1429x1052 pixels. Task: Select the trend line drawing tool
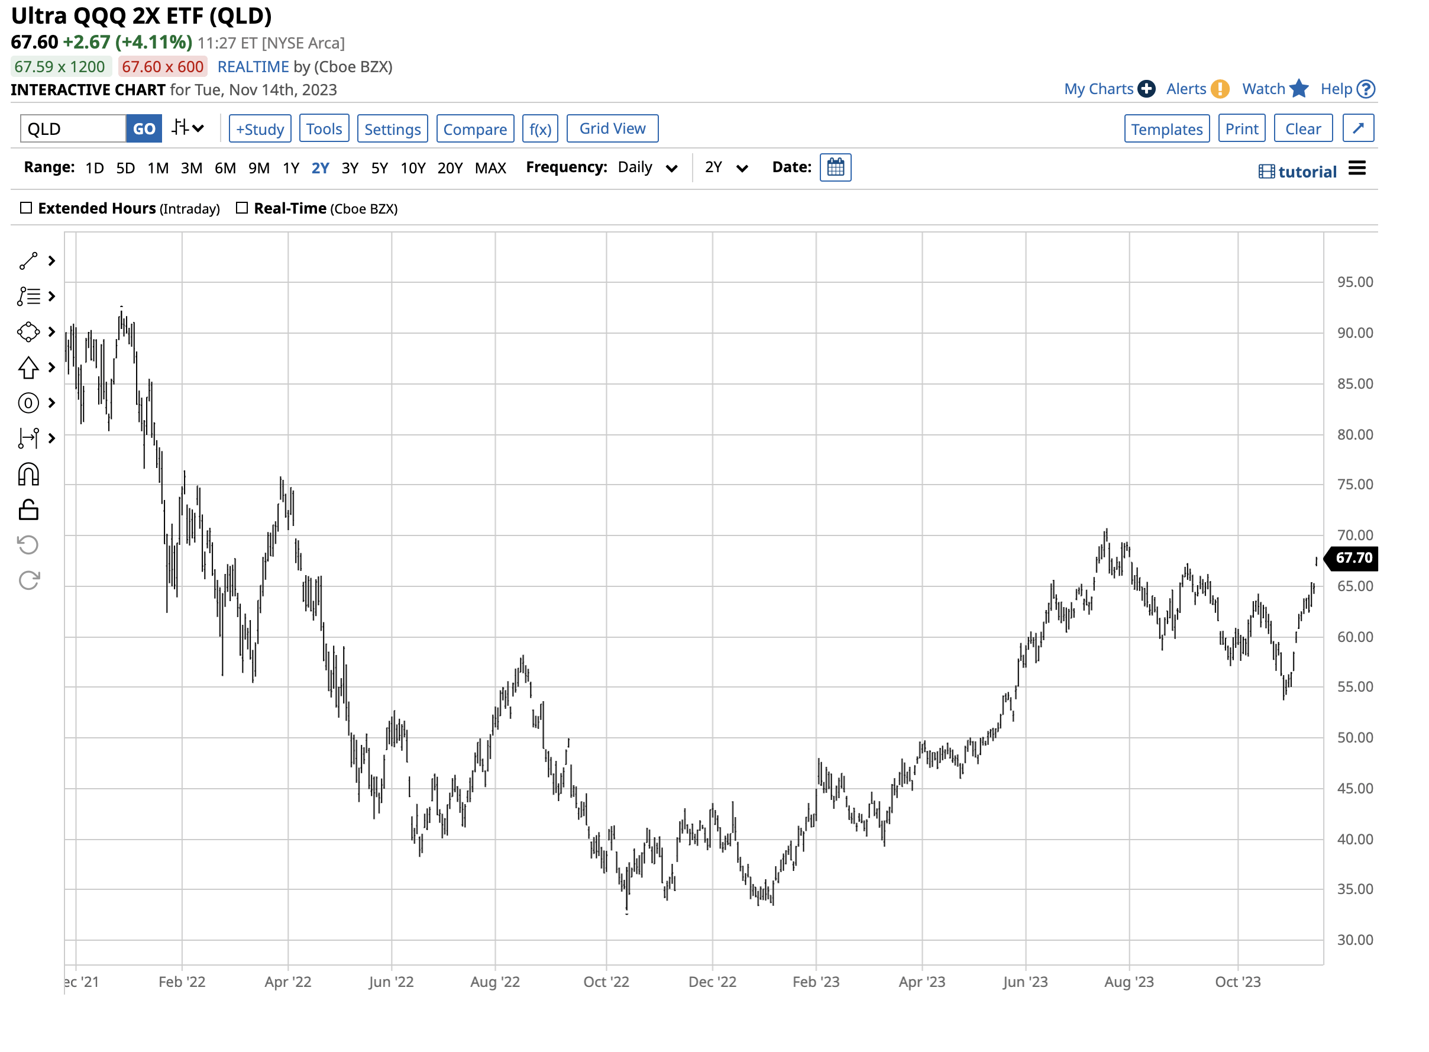point(28,260)
